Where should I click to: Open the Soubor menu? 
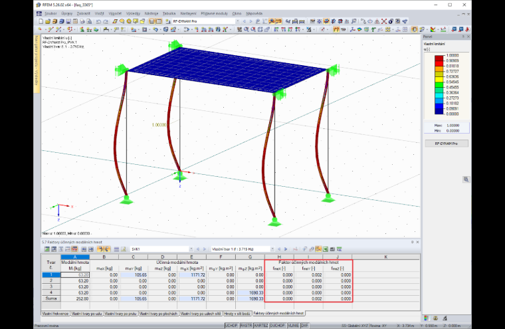[x=50, y=13]
